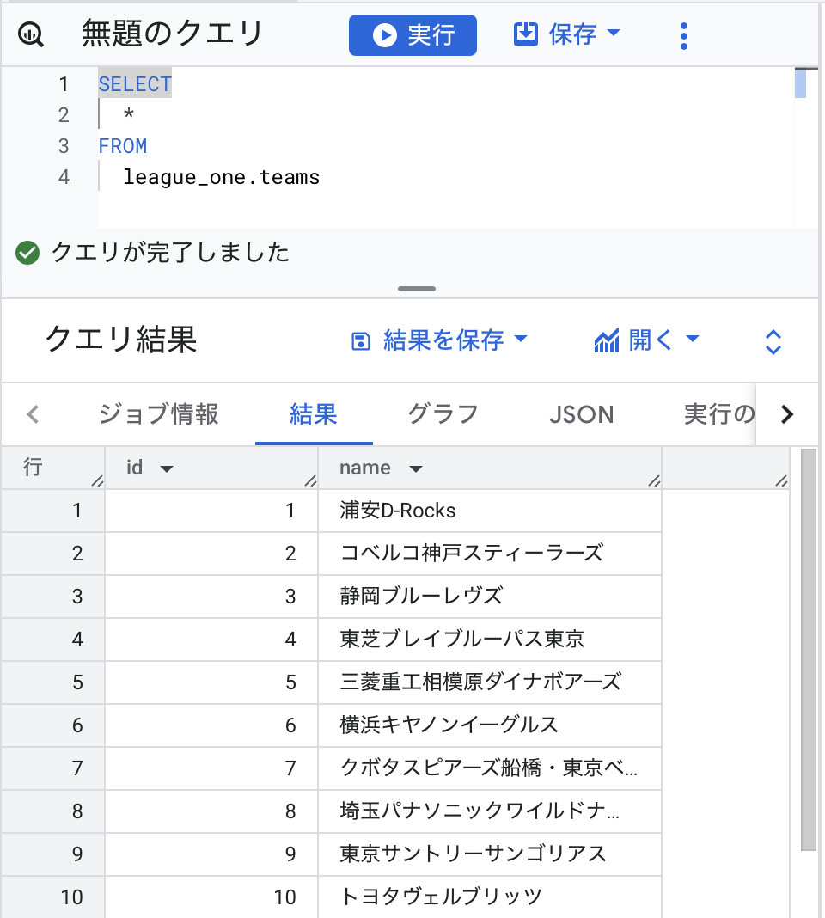This screenshot has width=825, height=918.
Task: Open the id column sort menu arrow
Action: pos(167,468)
